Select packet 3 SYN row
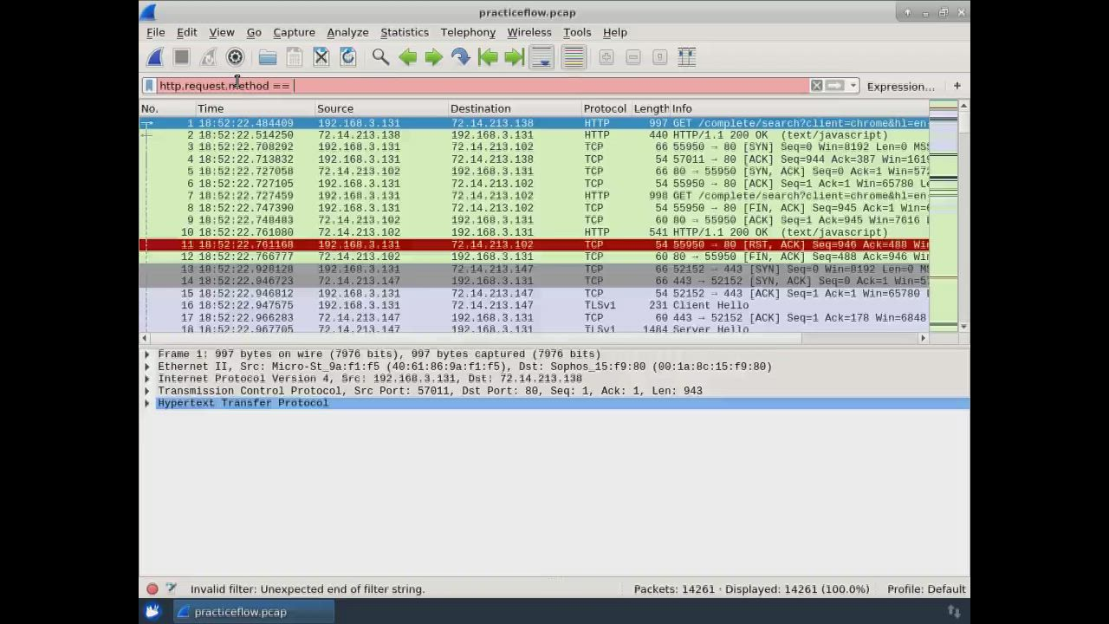The height and width of the screenshot is (624, 1109). (534, 147)
